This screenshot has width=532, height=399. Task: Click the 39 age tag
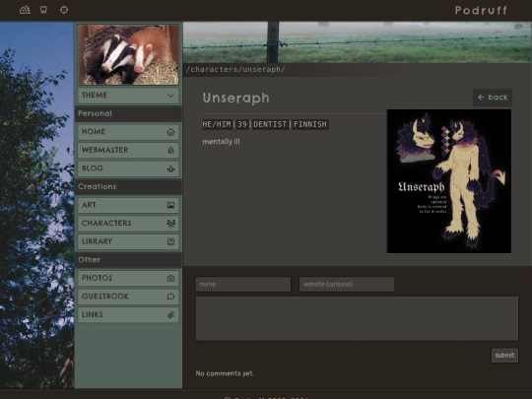pos(242,124)
